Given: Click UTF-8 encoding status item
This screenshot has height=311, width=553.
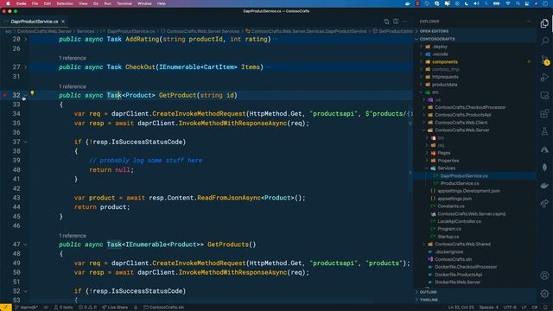Looking at the screenshot, I should (x=510, y=308).
